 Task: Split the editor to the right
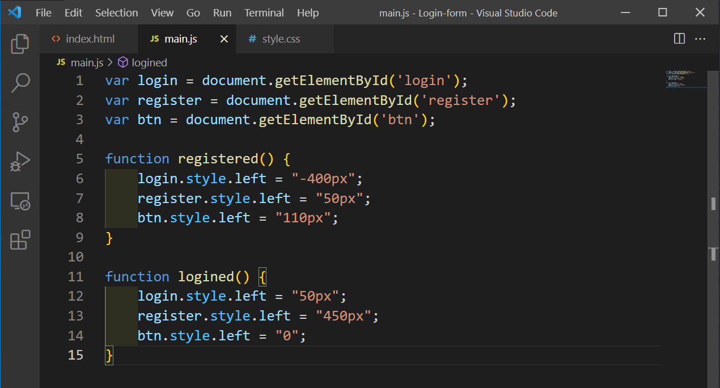pyautogui.click(x=679, y=39)
